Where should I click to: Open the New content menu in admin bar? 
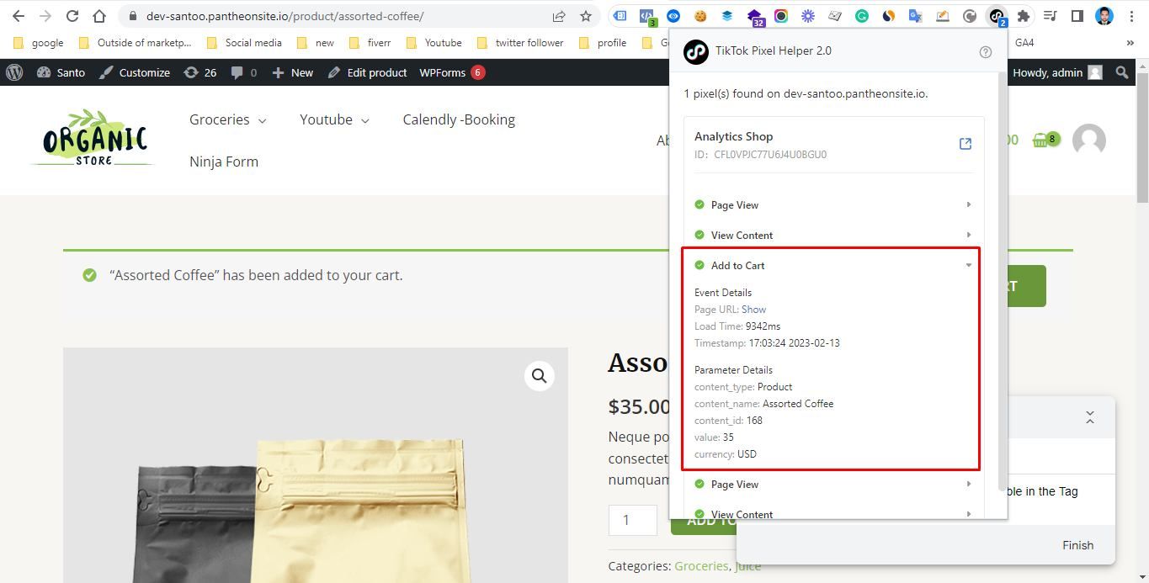pos(293,72)
